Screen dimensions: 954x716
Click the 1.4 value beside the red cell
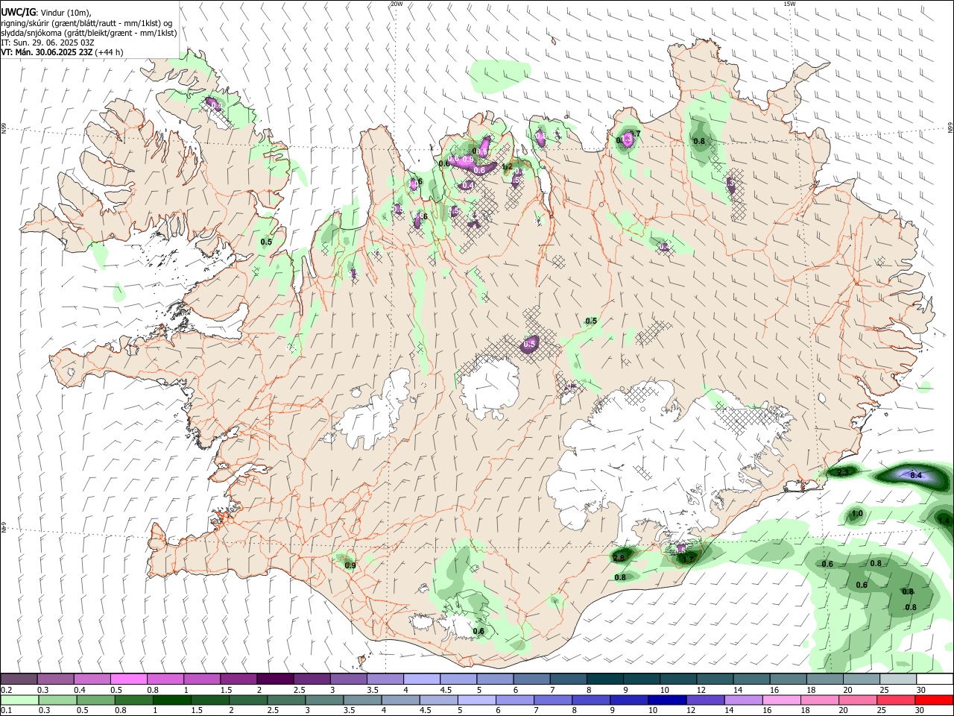point(944,521)
